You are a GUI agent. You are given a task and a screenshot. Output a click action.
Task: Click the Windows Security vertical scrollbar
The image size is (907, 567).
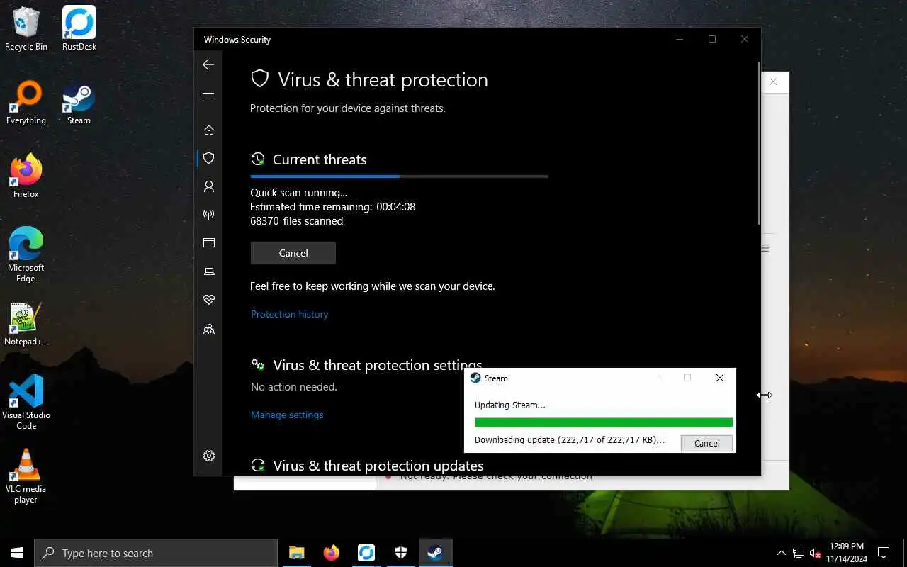(759, 142)
